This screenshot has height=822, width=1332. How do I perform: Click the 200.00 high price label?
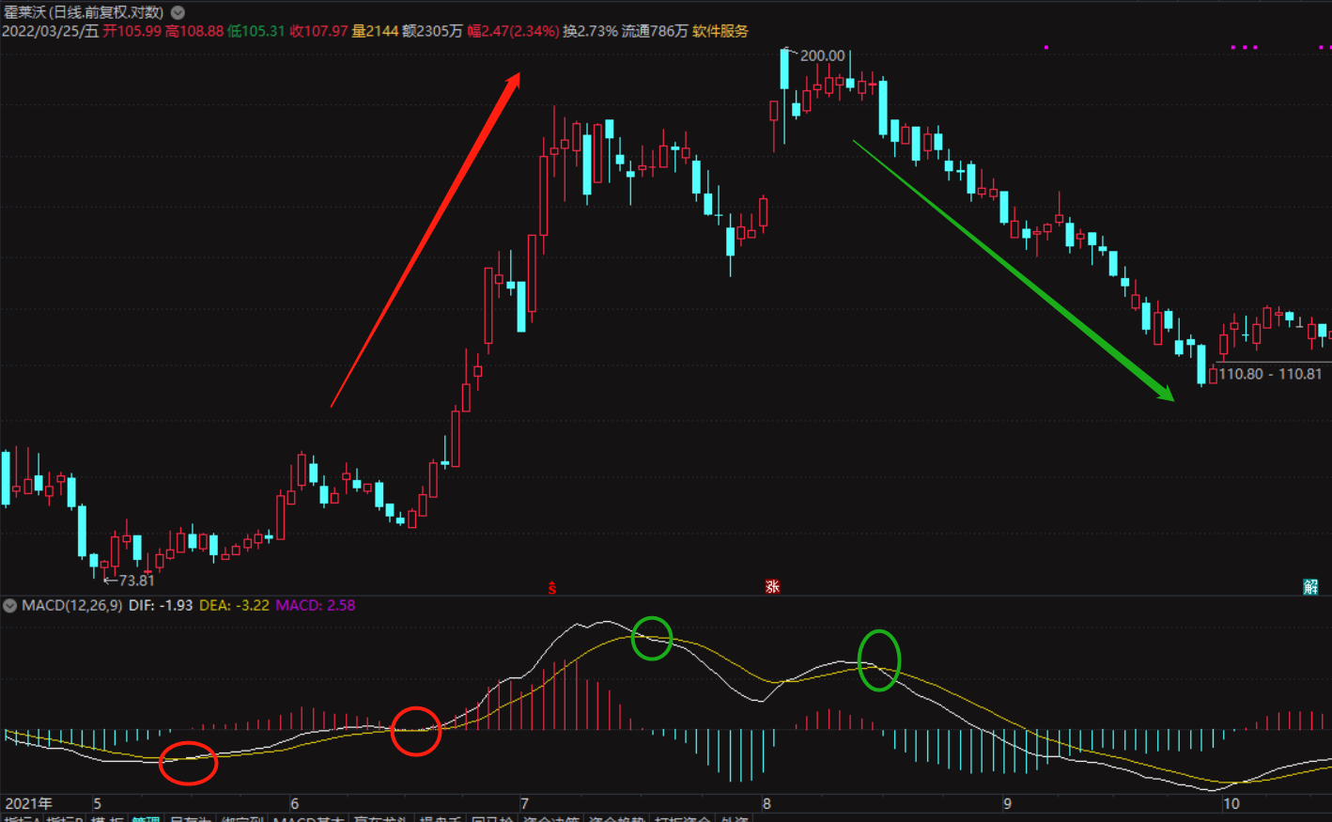(822, 56)
